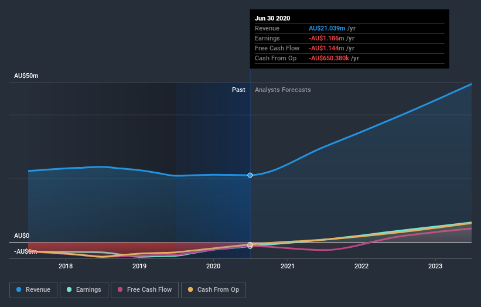
Task: Click the orange Cash From Op legend dot
Action: pyautogui.click(x=190, y=289)
